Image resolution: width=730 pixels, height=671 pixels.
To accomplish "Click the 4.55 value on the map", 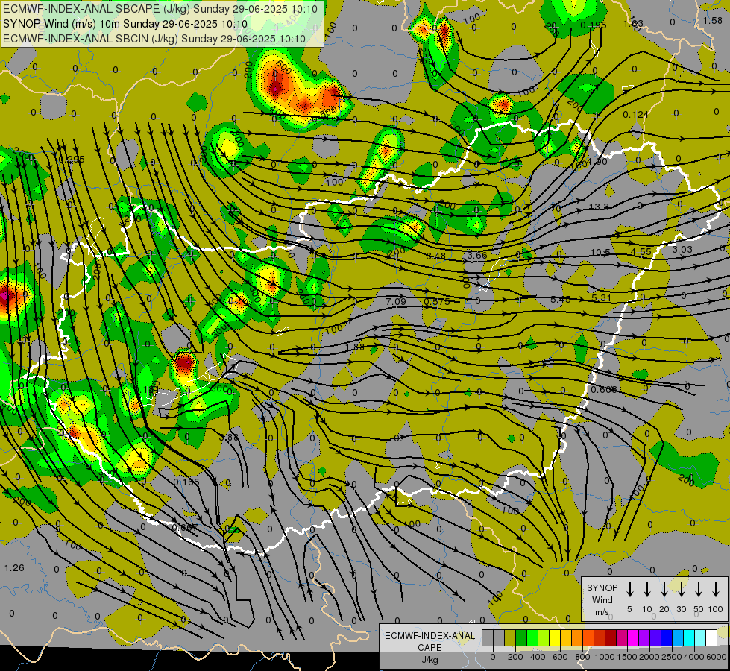I will pyautogui.click(x=641, y=251).
